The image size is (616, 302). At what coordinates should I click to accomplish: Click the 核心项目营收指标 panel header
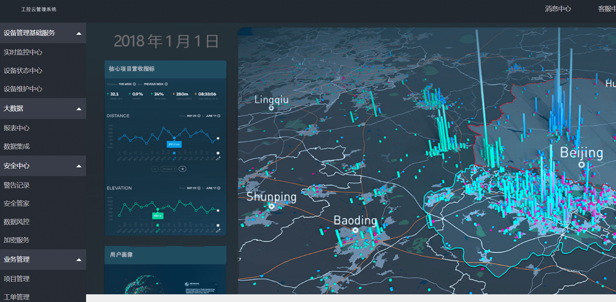166,69
